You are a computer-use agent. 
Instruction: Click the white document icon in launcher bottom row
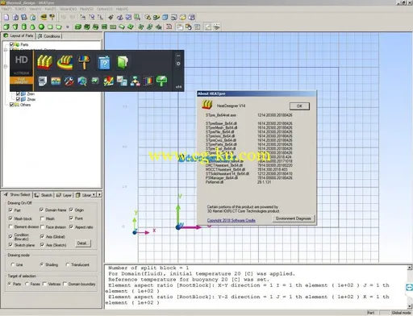click(x=43, y=81)
